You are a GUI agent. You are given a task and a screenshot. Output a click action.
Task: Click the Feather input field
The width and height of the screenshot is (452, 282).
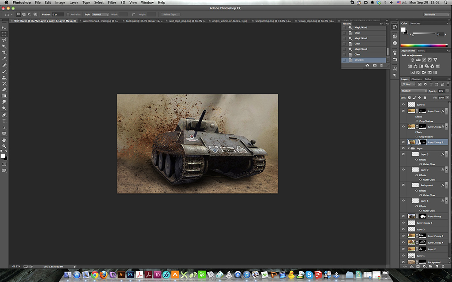click(58, 15)
